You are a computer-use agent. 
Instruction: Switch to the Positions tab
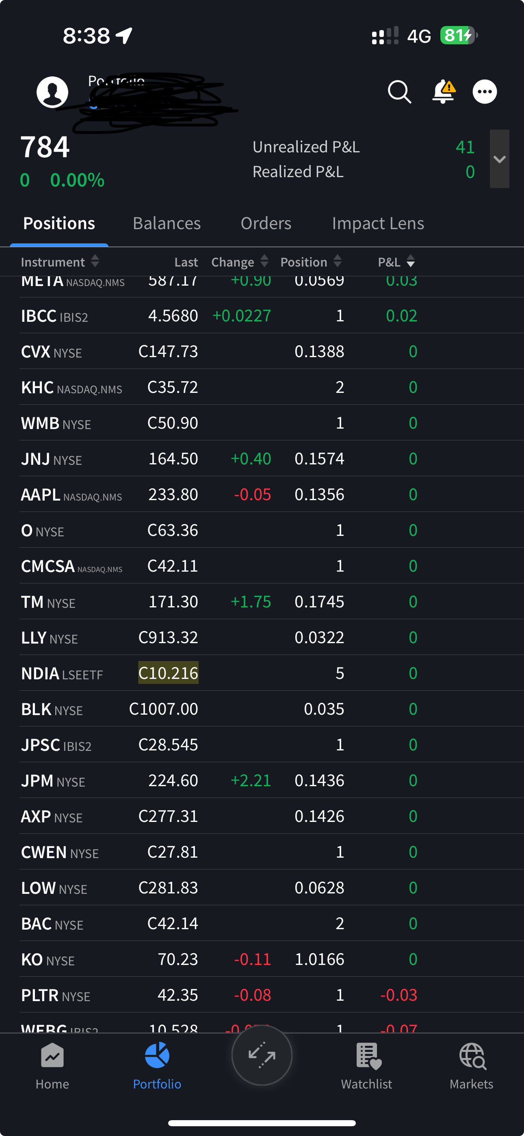click(x=59, y=223)
